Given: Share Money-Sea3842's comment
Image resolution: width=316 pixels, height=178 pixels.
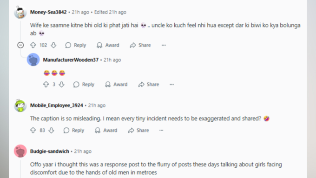Looking at the screenshot, I should coord(140,45).
